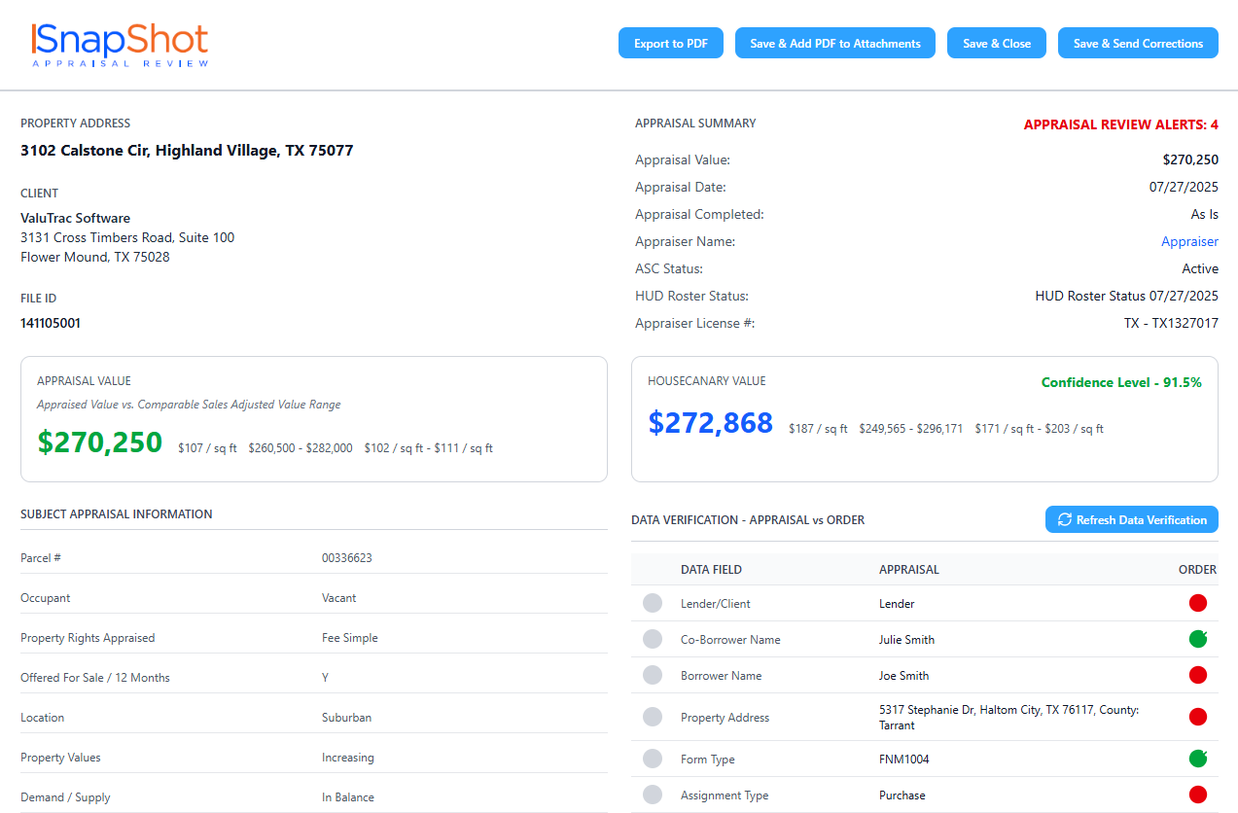Open the Appraiser link in Appraisal Summary
This screenshot has height=813, width=1238.
tap(1189, 241)
